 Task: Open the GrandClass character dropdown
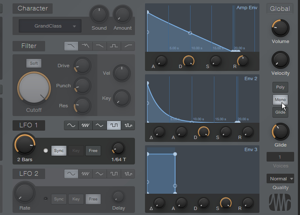click(50, 26)
